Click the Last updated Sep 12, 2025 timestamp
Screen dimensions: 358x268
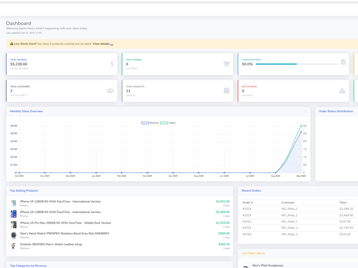pos(24,33)
